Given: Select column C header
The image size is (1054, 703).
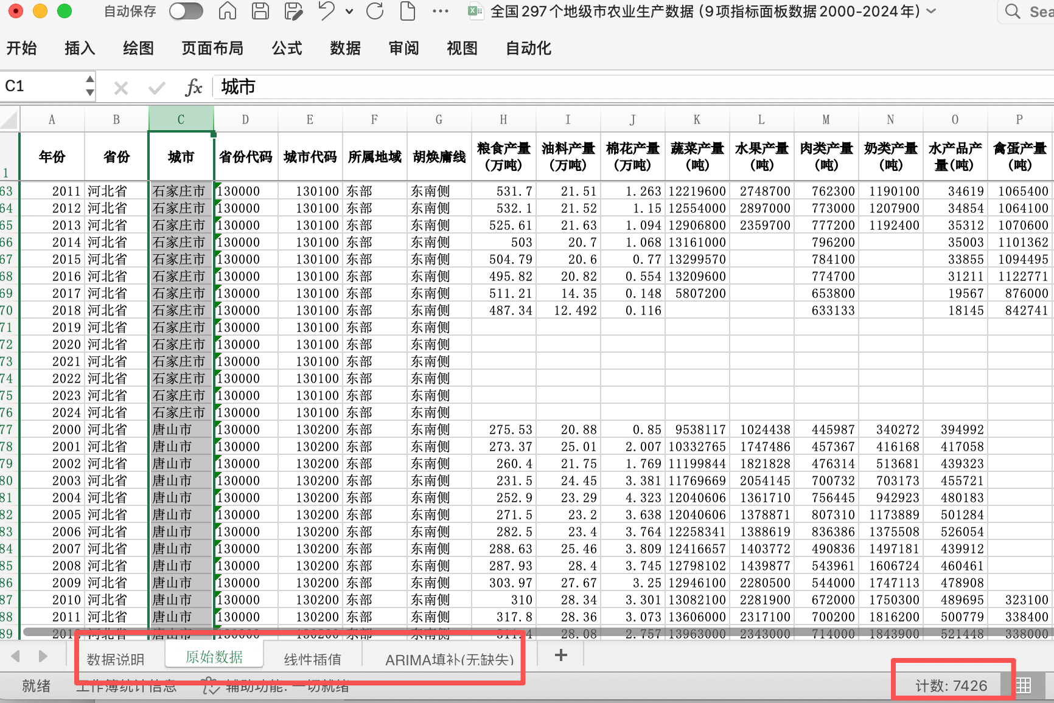Looking at the screenshot, I should click(x=181, y=120).
